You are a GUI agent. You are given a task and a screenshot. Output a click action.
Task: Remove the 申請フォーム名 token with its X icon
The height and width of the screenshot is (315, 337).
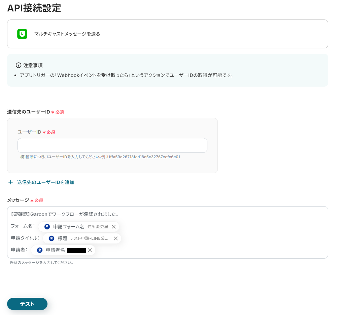[x=114, y=227]
